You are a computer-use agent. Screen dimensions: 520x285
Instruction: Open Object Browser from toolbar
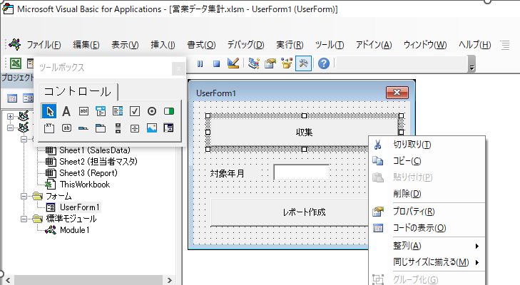tap(287, 63)
